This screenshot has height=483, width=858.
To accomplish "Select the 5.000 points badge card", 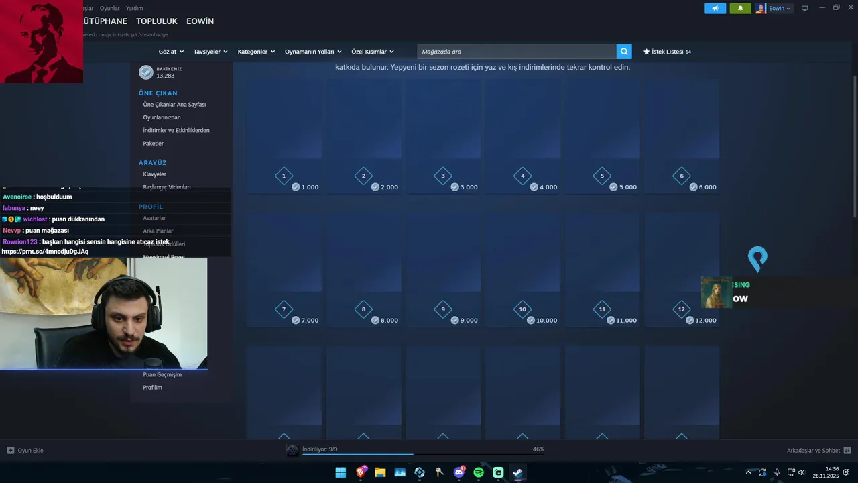I will [x=602, y=137].
